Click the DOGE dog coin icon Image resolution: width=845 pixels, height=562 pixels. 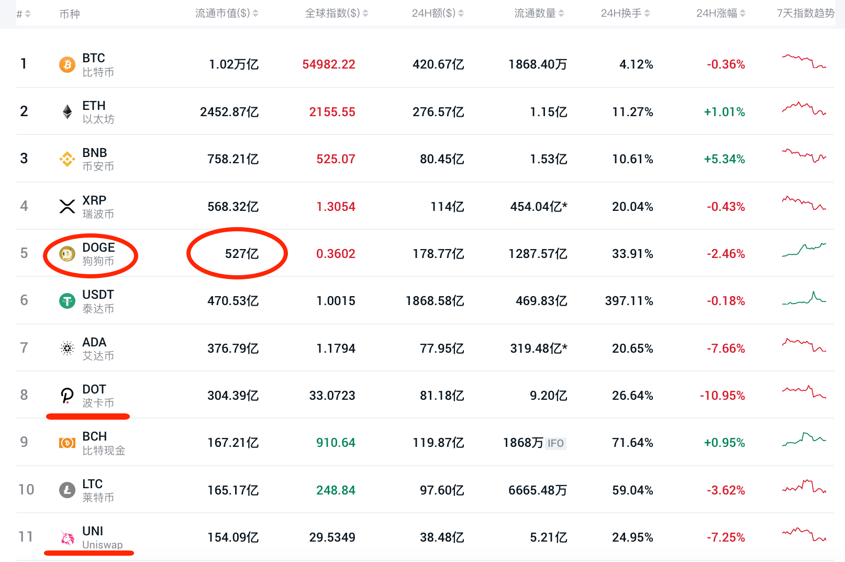point(67,254)
